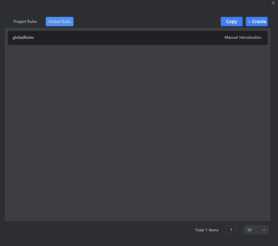Click the current page number 1
Image resolution: width=278 pixels, height=246 pixels.
[x=231, y=230]
